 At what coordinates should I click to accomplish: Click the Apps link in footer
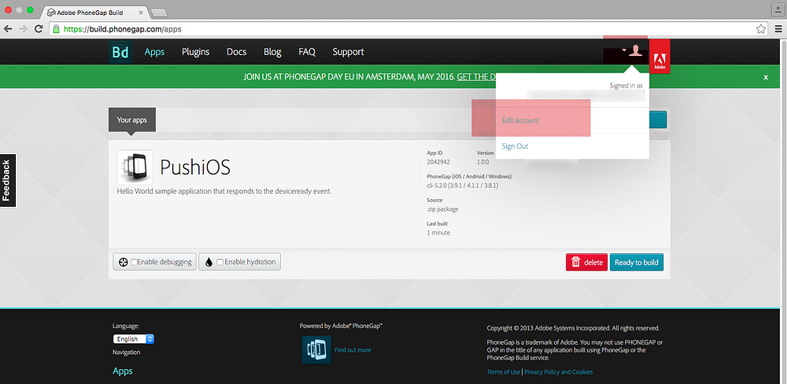(123, 371)
